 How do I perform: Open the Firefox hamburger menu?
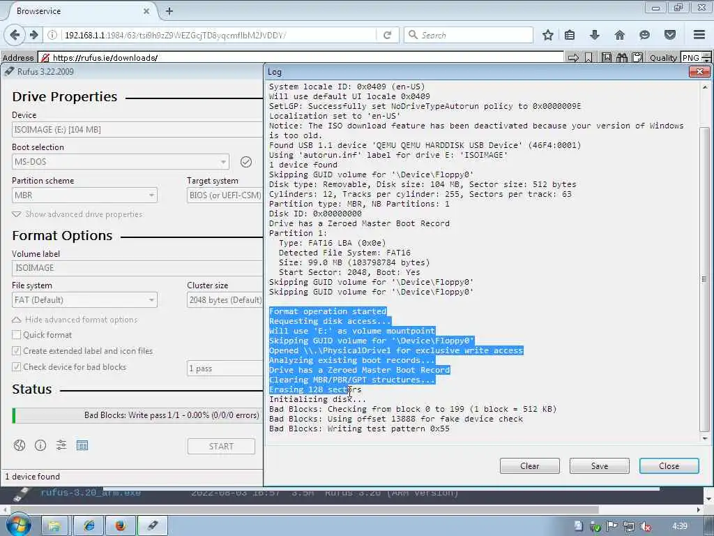pyautogui.click(x=699, y=35)
